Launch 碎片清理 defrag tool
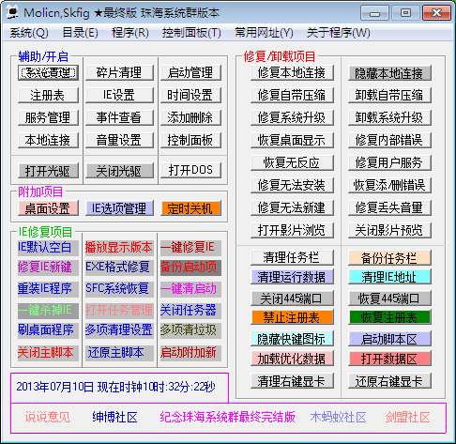Screen dimensions: 456x444 click(x=119, y=72)
